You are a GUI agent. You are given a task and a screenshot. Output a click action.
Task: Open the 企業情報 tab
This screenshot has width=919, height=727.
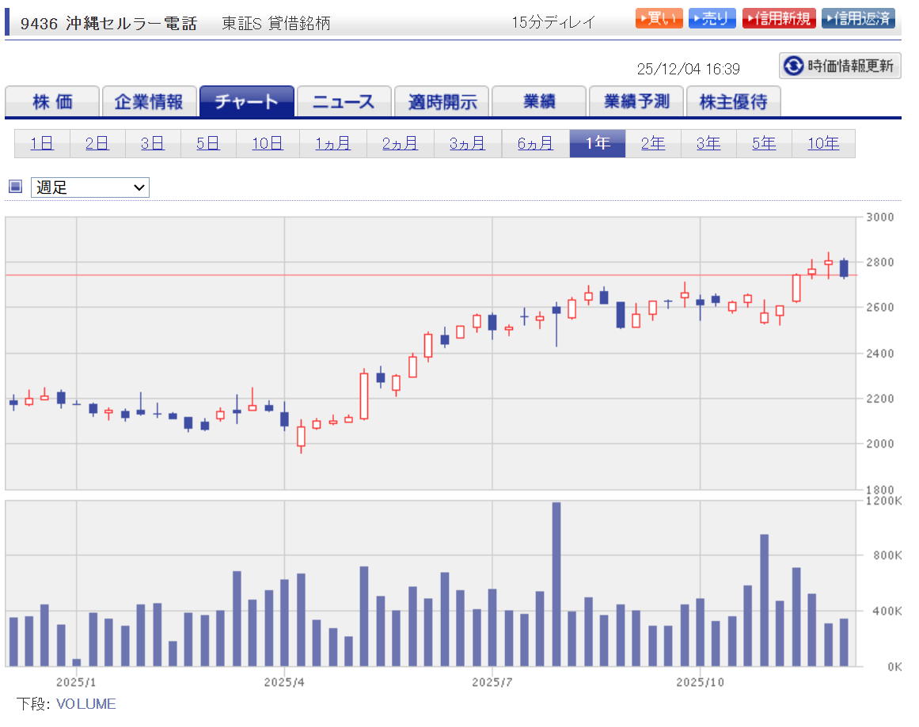click(x=149, y=102)
